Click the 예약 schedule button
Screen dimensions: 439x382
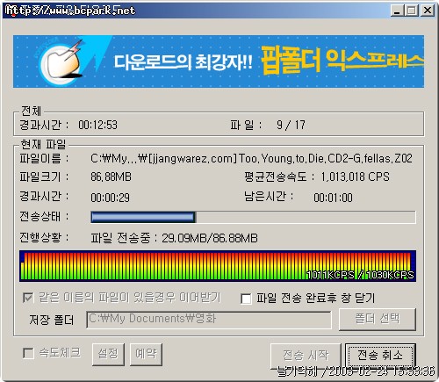(x=146, y=355)
